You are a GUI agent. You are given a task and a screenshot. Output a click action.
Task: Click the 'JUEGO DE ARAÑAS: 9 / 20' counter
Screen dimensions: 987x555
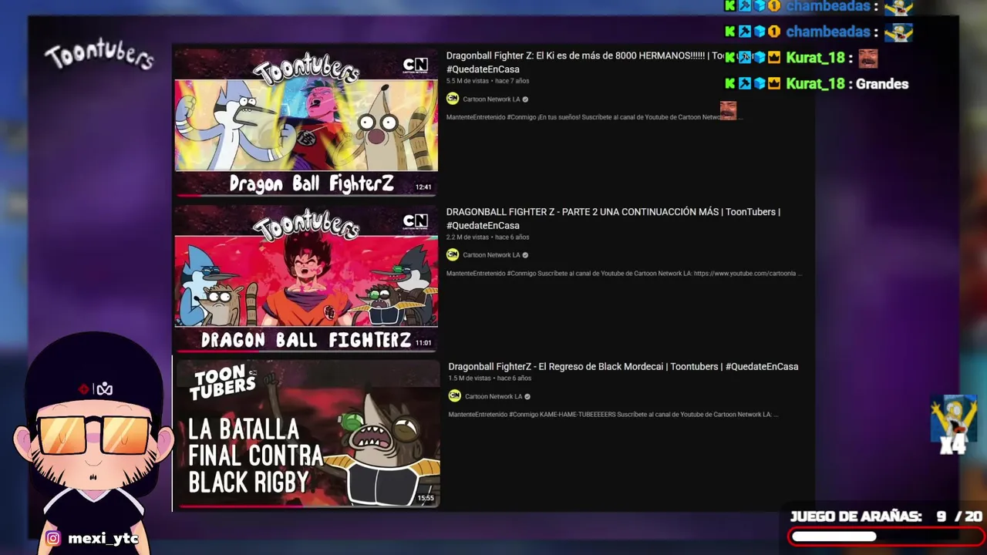(x=886, y=516)
